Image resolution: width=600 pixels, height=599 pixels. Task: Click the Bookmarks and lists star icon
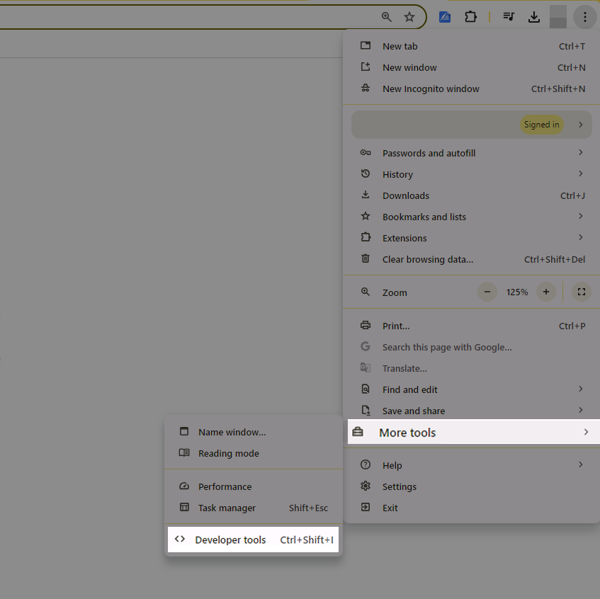[366, 216]
